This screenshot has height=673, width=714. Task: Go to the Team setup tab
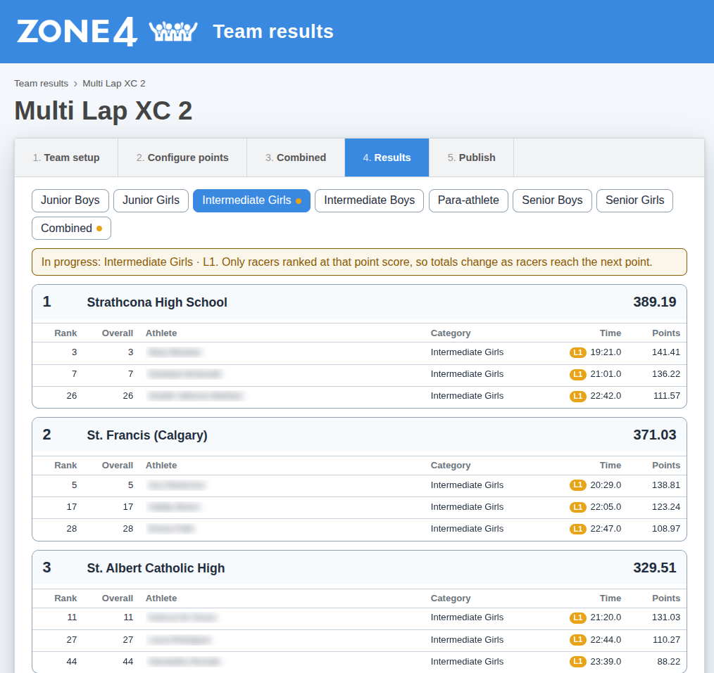[66, 158]
